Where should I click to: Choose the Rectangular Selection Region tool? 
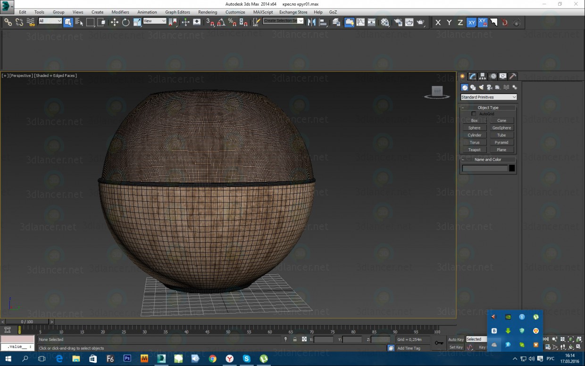click(90, 22)
